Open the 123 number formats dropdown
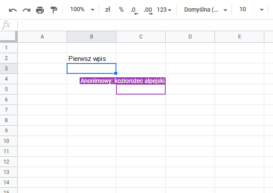Image resolution: width=273 pixels, height=193 pixels. click(164, 9)
